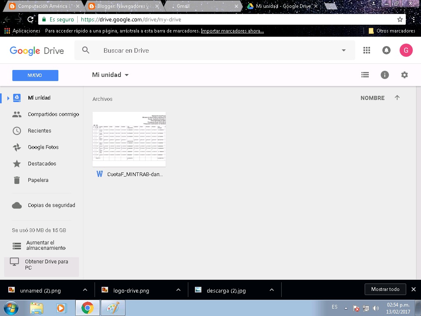Follow the Importar marcadores ahora link
Viewport: 421px width, 316px height.
click(231, 30)
